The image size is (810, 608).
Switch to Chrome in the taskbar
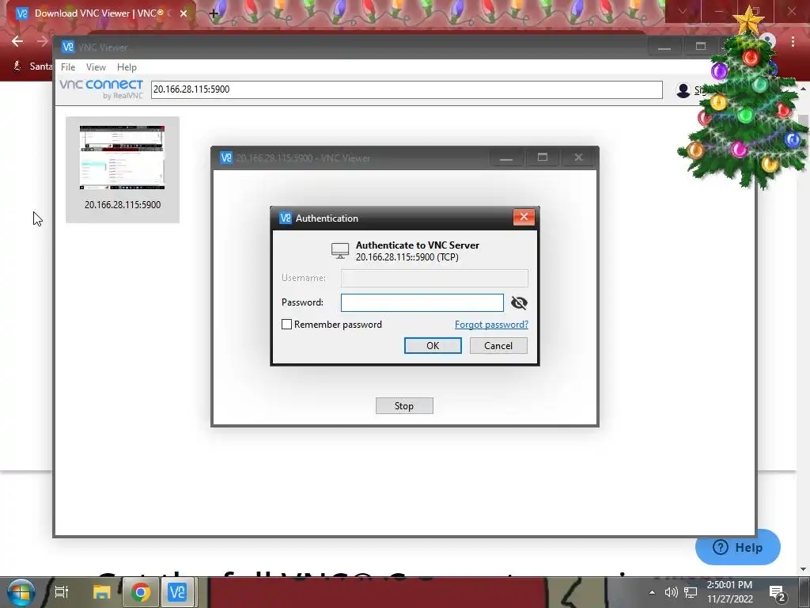click(140, 592)
